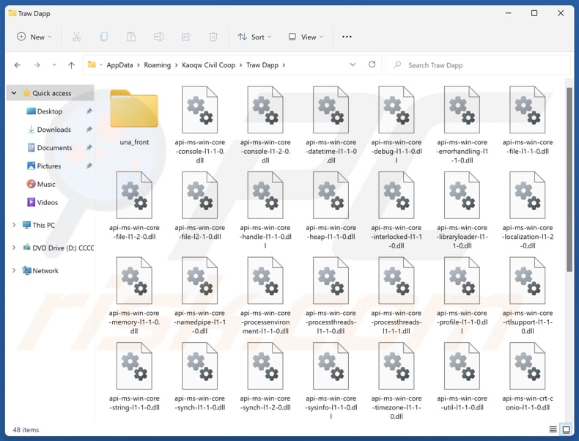Click the Delete trash icon
The image size is (579, 441).
pyautogui.click(x=213, y=37)
